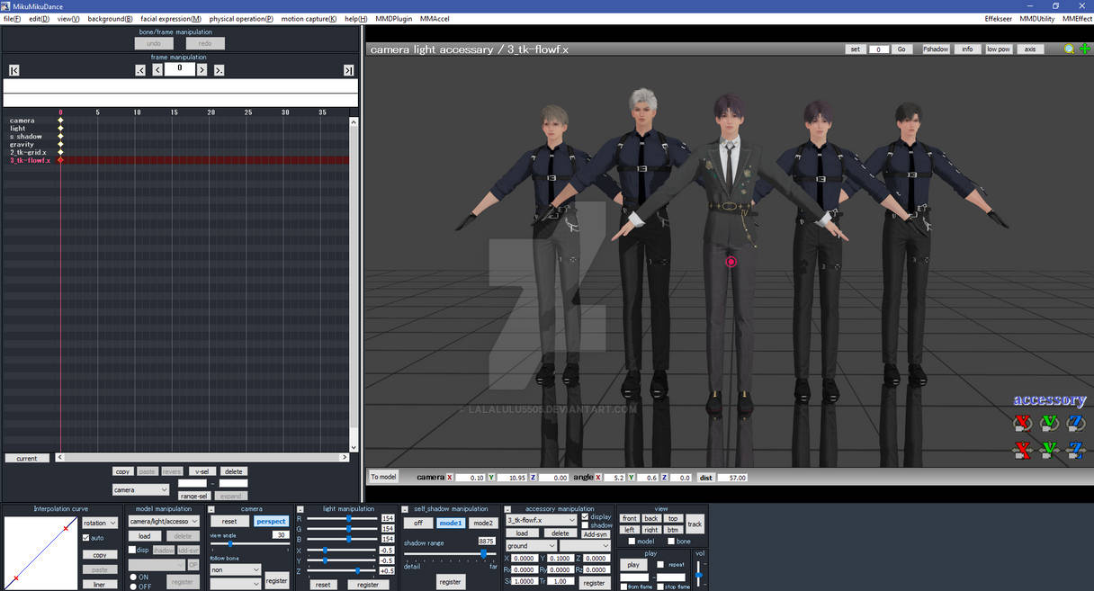Viewport: 1094px width, 591px height.
Task: Open the rotation interpolation dropdown
Action: pyautogui.click(x=100, y=523)
